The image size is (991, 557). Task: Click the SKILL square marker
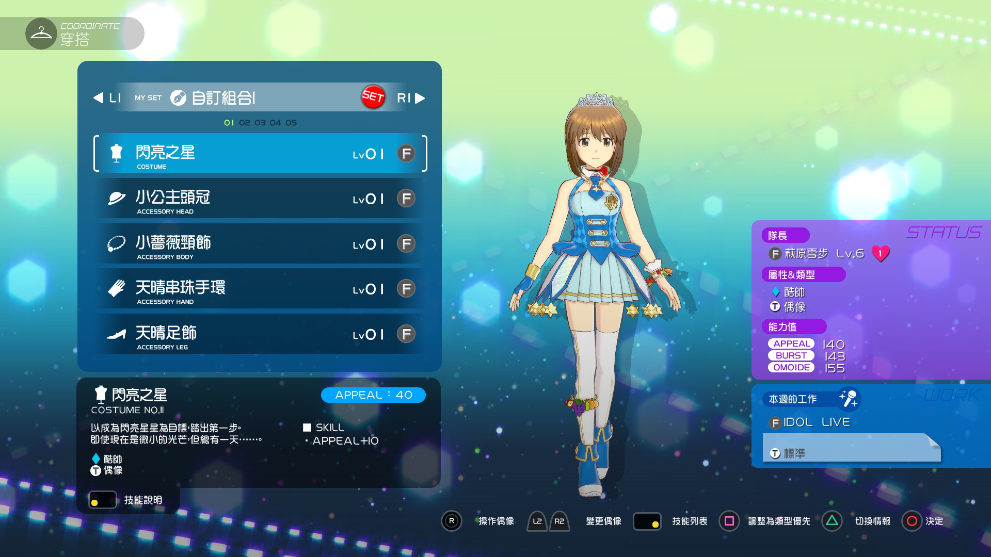tap(307, 428)
